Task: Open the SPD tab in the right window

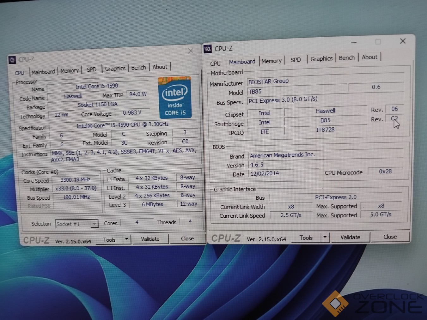Action: [296, 60]
